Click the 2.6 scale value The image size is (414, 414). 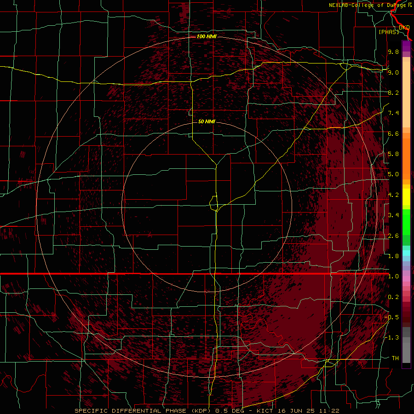click(x=393, y=236)
